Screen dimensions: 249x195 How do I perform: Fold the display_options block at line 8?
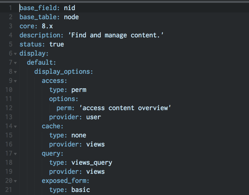tap(15, 72)
